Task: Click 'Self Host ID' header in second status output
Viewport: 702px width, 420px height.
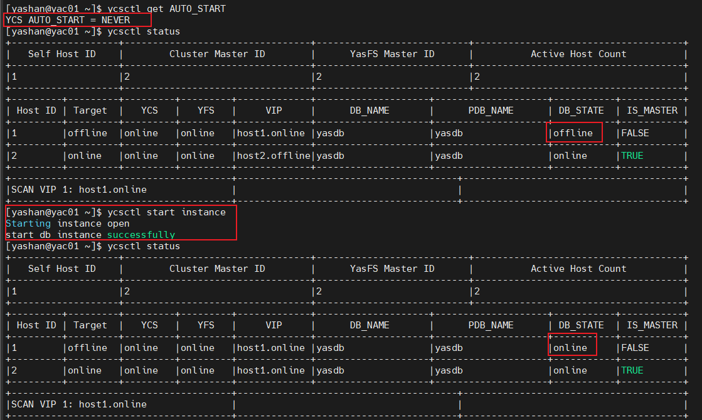Action: 61,269
